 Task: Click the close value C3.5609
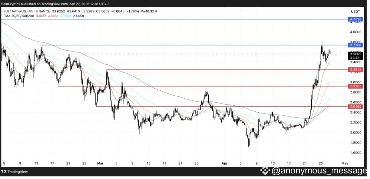(x=103, y=11)
